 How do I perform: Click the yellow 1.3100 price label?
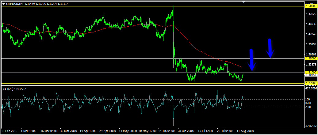point(311,73)
